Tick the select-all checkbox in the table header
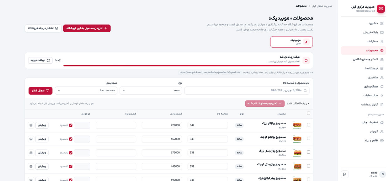 pos(308,114)
